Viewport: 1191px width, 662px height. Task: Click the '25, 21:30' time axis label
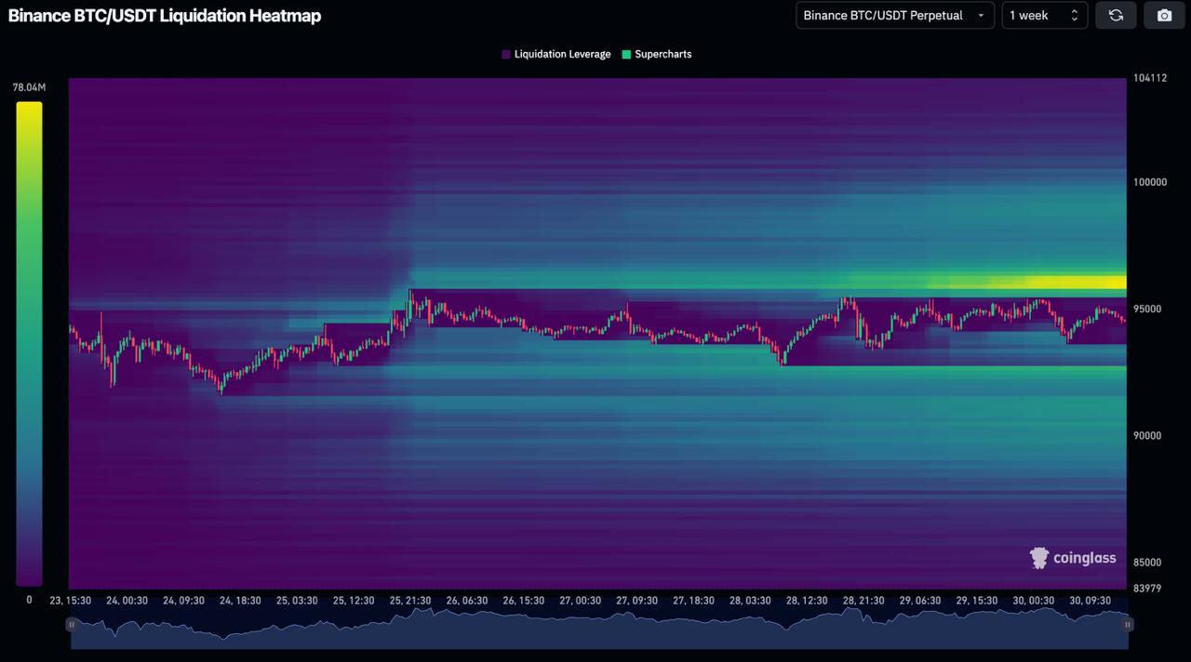pos(410,601)
